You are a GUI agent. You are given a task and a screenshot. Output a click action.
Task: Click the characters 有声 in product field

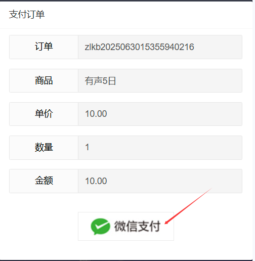[94, 81]
